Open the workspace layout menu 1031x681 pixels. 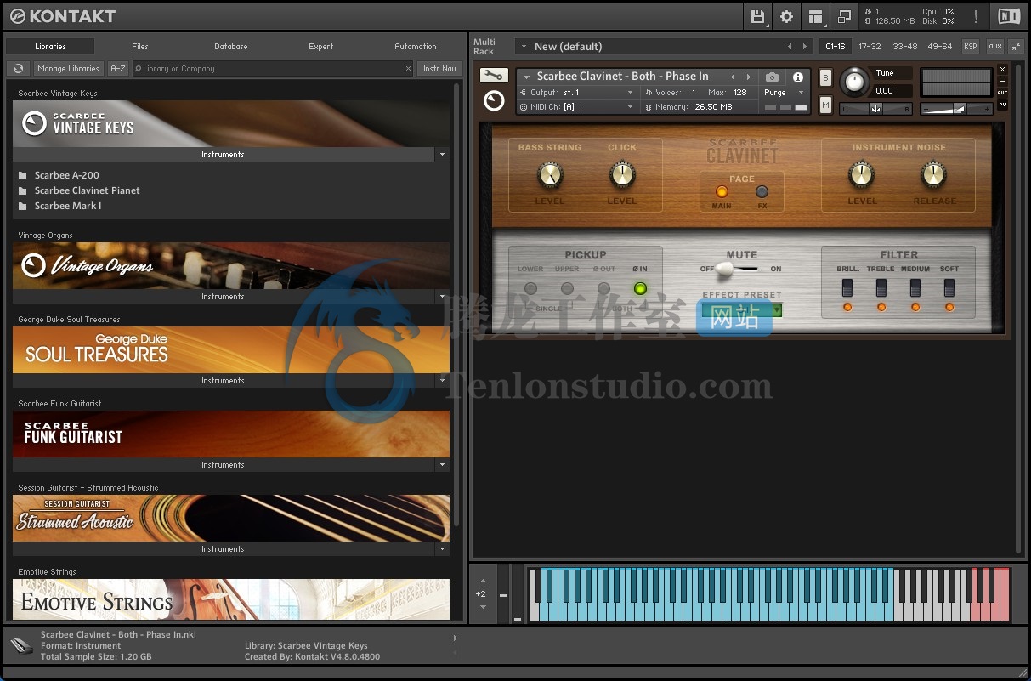pos(816,16)
